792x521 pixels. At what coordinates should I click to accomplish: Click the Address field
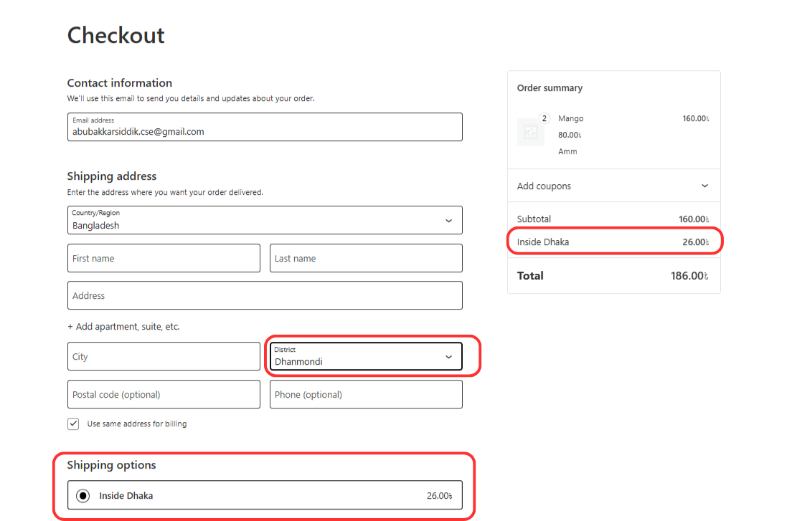(265, 295)
